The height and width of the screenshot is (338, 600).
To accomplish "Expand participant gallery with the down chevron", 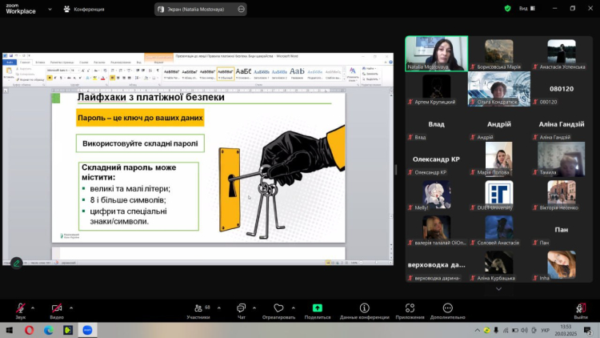I will [x=498, y=288].
